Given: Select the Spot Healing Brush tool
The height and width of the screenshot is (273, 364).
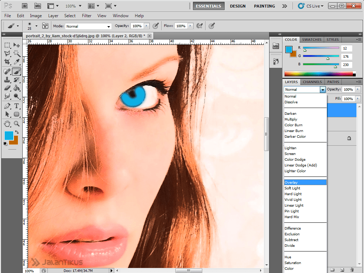Looking at the screenshot, I should 7,72.
